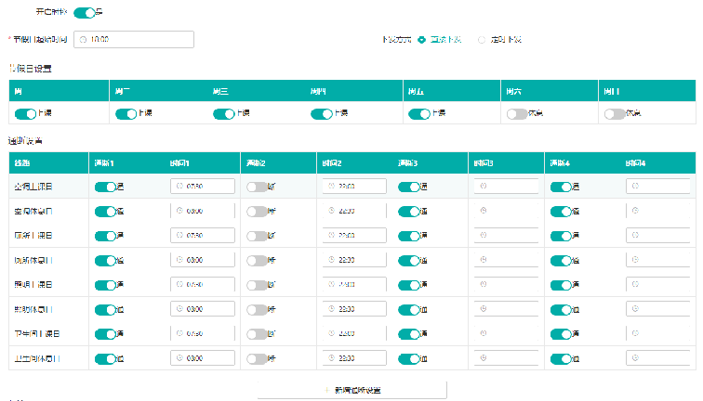Click clock icon in 照明上课日 时间2 field
This screenshot has height=401, width=703.
point(331,284)
